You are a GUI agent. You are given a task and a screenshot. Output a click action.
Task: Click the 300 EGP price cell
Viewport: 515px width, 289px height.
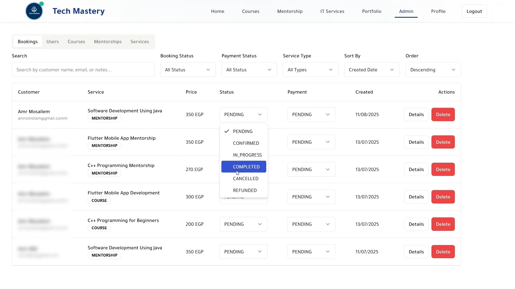click(195, 197)
